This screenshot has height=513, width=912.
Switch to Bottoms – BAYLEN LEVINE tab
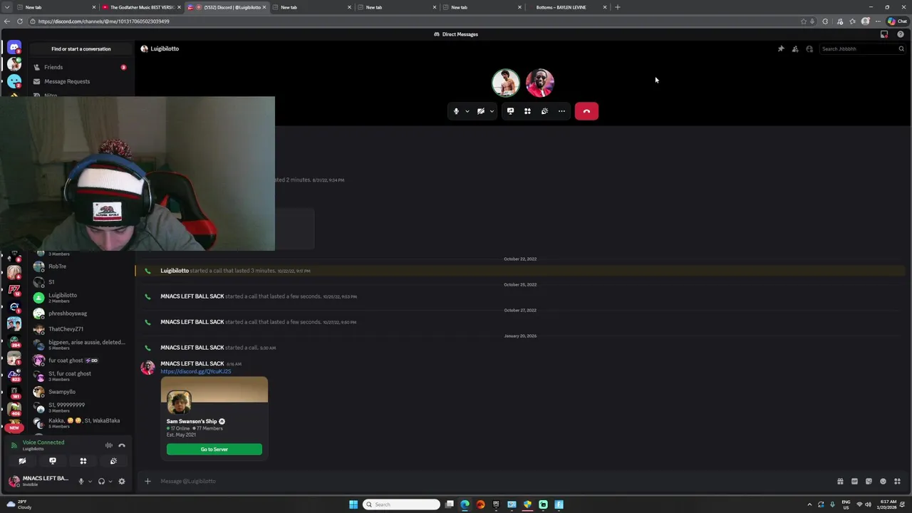tap(567, 7)
